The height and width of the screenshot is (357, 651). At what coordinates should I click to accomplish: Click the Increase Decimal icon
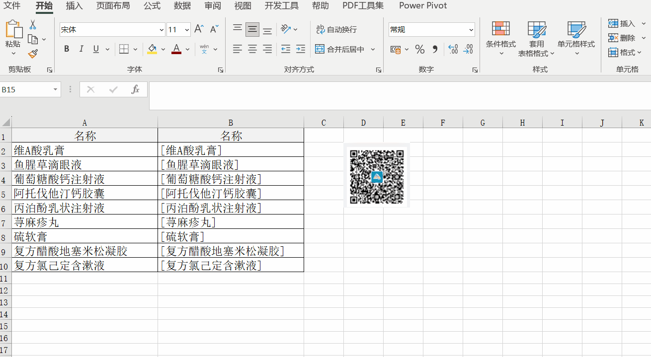point(453,49)
